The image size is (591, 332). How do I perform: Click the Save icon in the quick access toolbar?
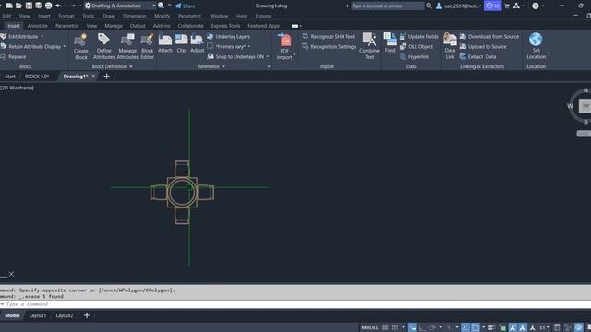coord(29,6)
